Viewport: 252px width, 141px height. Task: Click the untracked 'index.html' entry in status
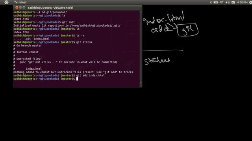point(34,69)
